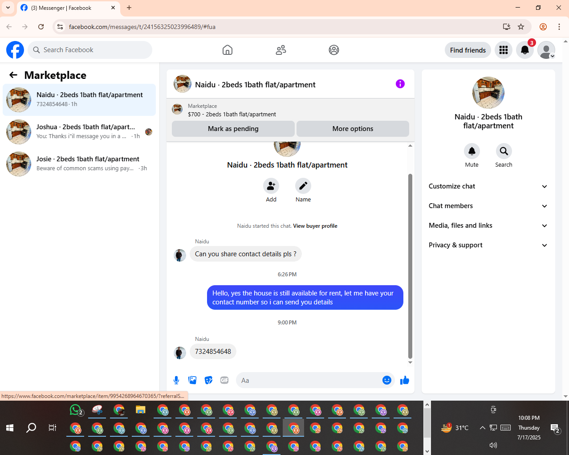
Task: Open the Friends icon in top navigation
Action: click(x=281, y=50)
